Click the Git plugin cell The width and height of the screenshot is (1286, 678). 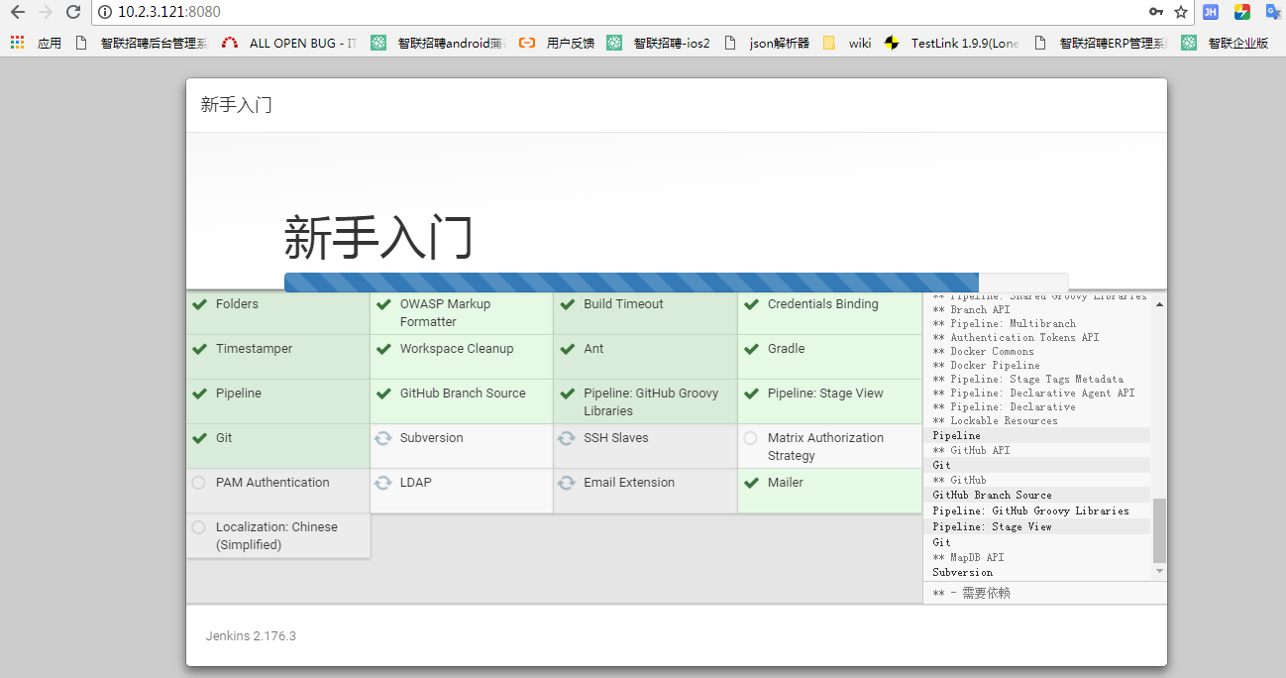click(x=277, y=446)
